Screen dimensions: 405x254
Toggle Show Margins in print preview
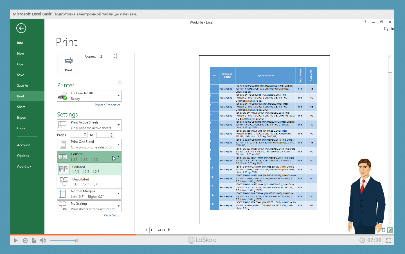pos(383,230)
